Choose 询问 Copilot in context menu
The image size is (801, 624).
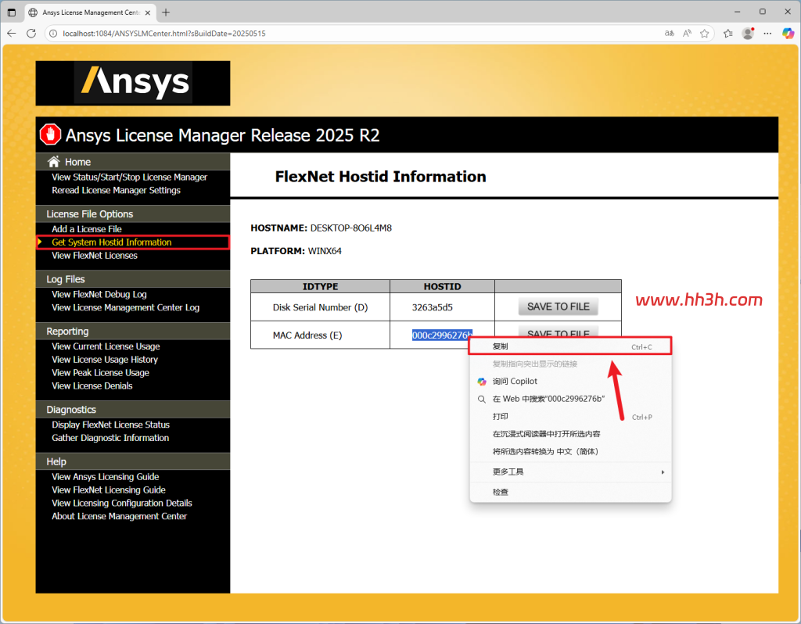(570, 382)
